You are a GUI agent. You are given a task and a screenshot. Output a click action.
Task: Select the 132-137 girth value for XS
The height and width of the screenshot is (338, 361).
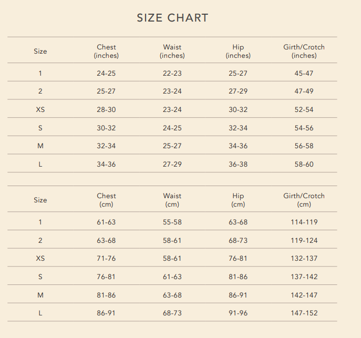[x=304, y=259]
